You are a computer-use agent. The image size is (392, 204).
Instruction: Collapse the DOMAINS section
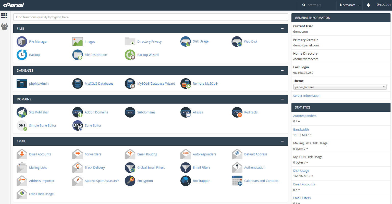tap(282, 99)
